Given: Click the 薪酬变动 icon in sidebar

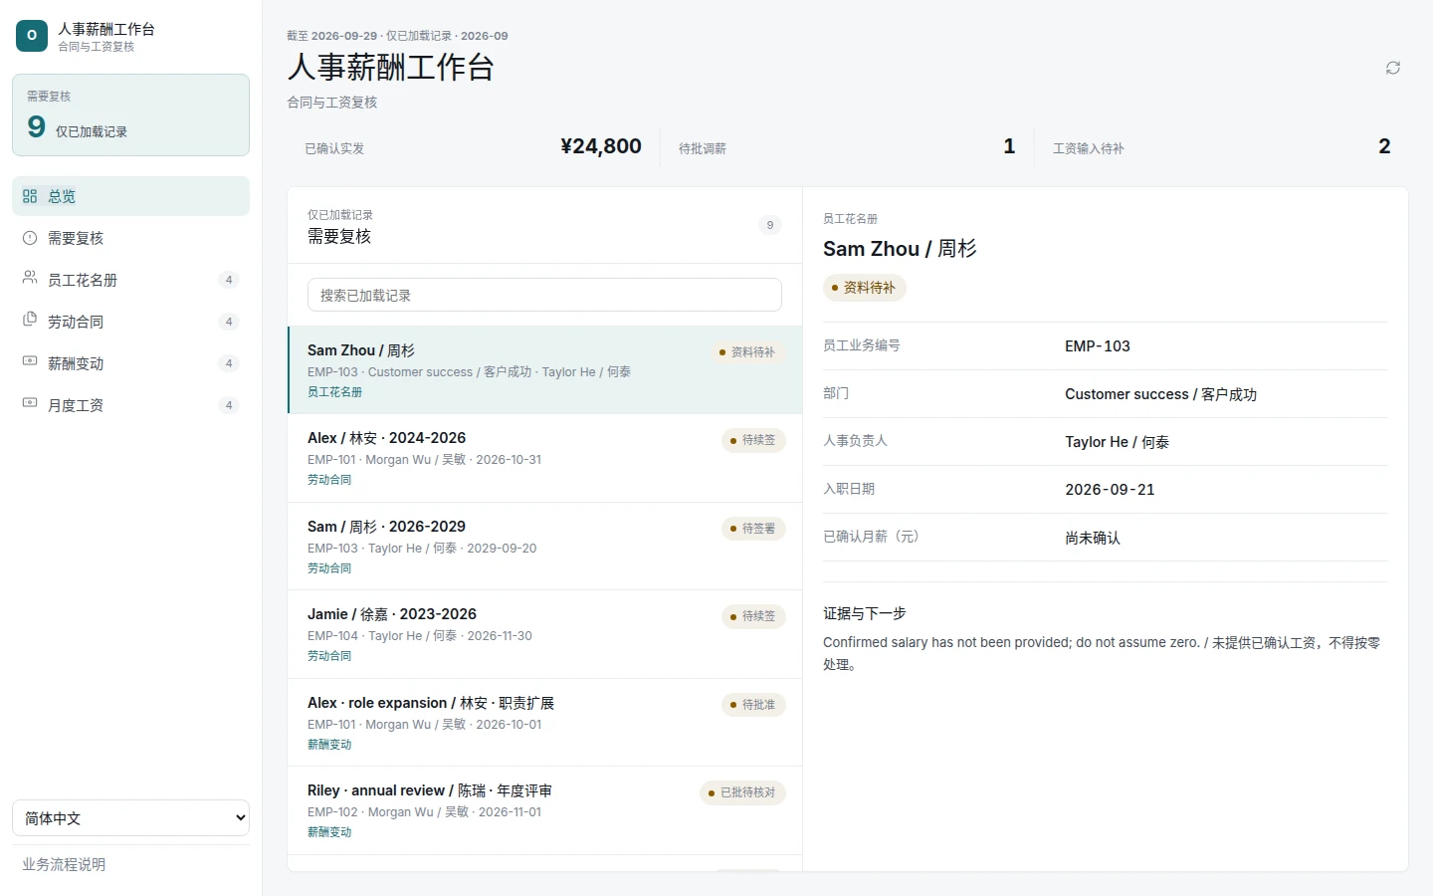Looking at the screenshot, I should pos(30,362).
